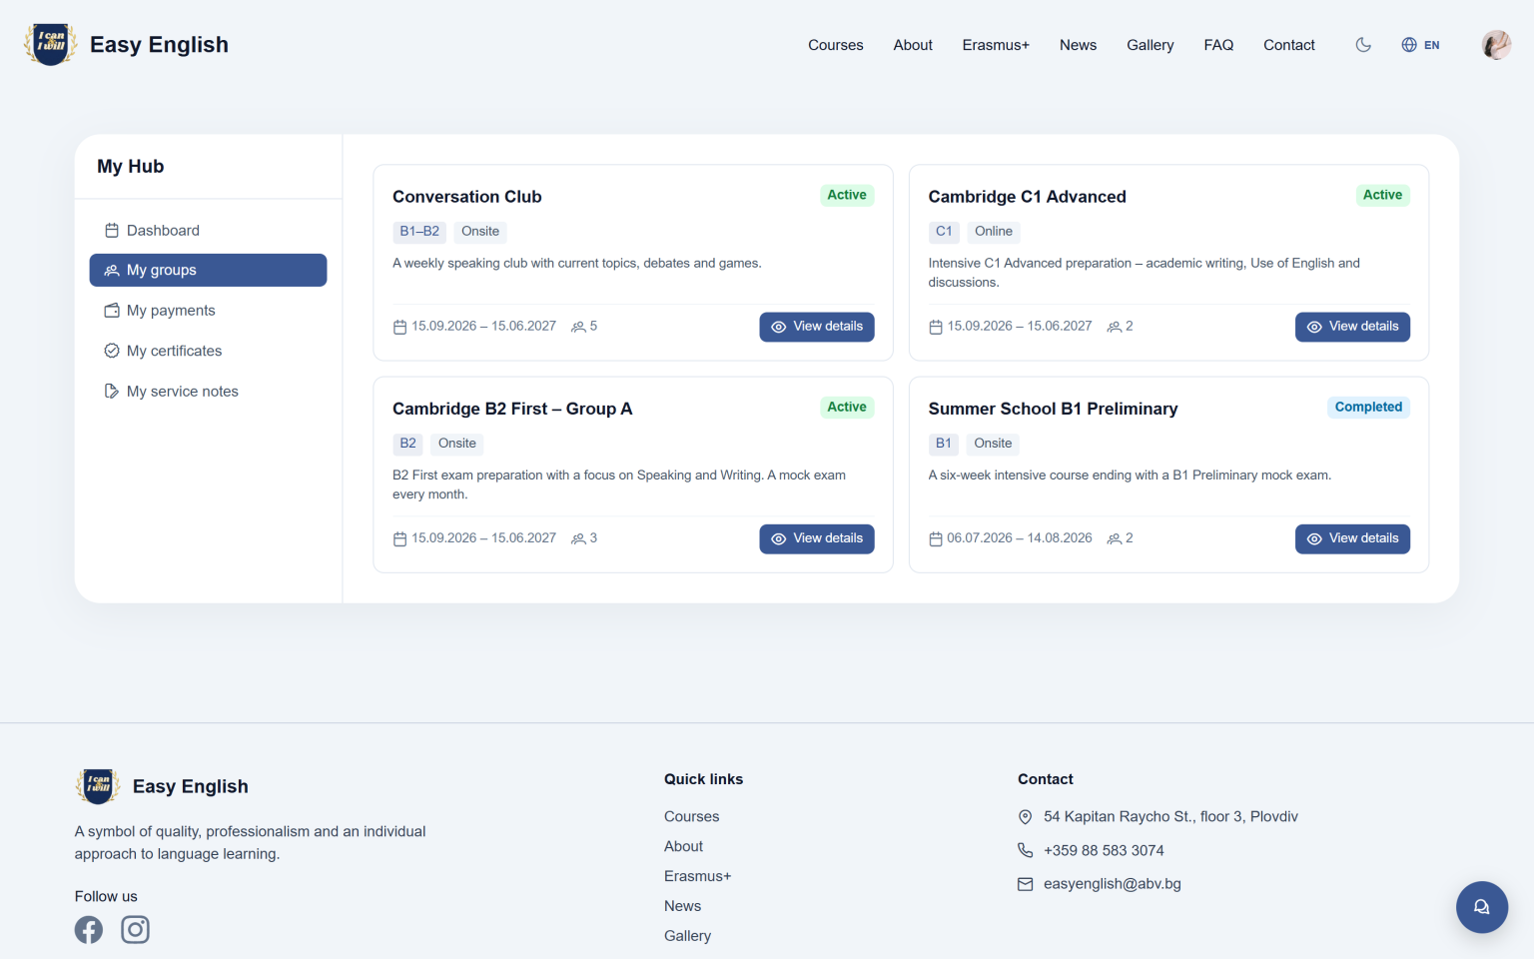Open My payments section
1534x959 pixels.
click(208, 311)
